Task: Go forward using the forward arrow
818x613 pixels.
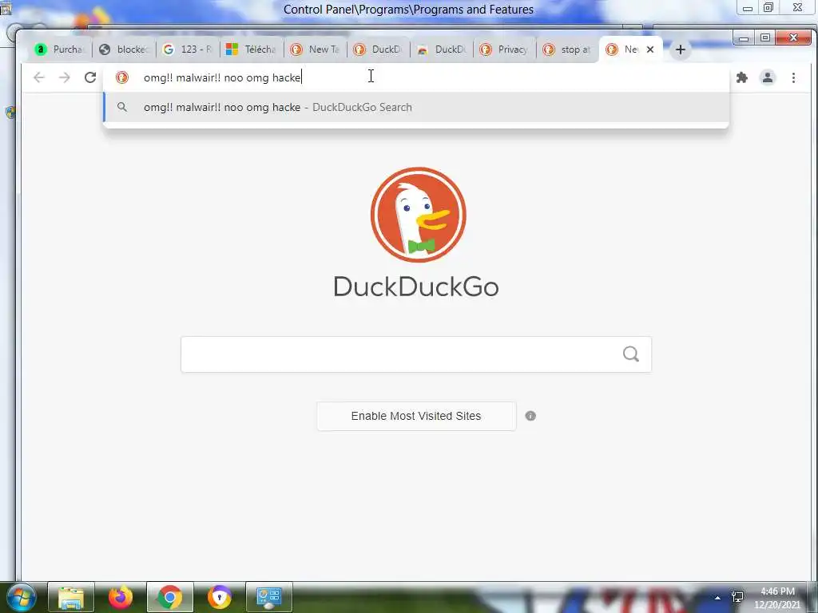Action: [64, 77]
